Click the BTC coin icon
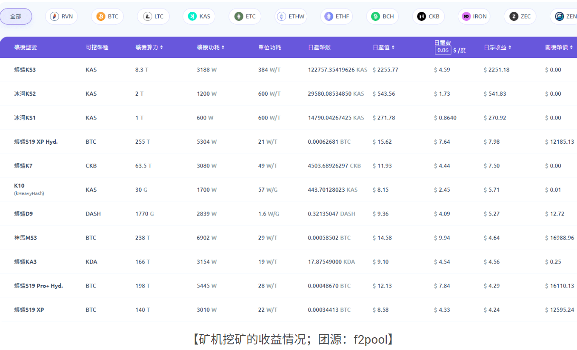This screenshot has width=577, height=350. [101, 17]
